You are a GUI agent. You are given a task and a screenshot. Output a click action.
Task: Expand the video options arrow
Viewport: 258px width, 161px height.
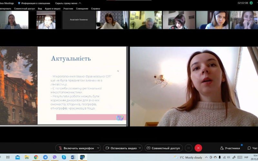(140, 148)
